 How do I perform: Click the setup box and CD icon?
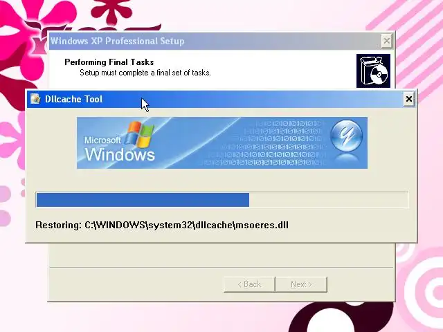(x=373, y=71)
